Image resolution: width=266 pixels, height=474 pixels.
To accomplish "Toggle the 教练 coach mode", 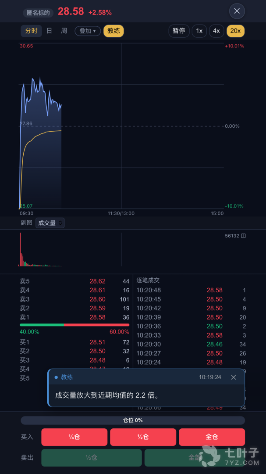I will point(113,31).
